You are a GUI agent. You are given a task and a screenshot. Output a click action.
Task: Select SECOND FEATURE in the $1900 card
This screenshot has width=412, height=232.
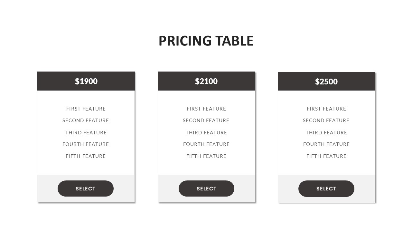[86, 121]
